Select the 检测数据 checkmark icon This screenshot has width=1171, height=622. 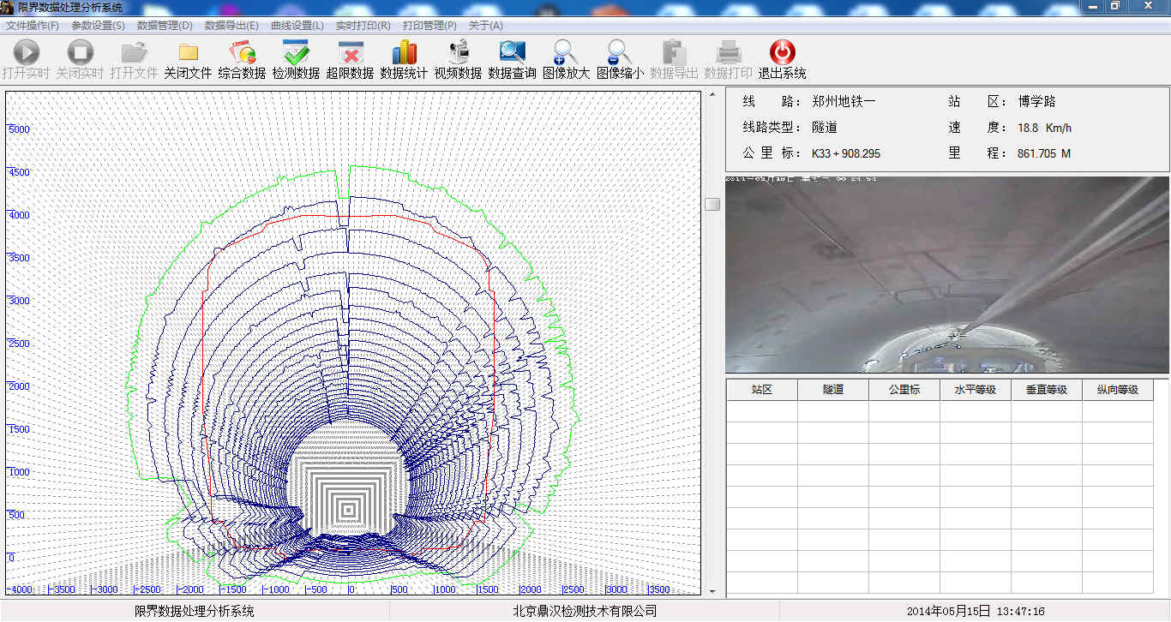(296, 52)
